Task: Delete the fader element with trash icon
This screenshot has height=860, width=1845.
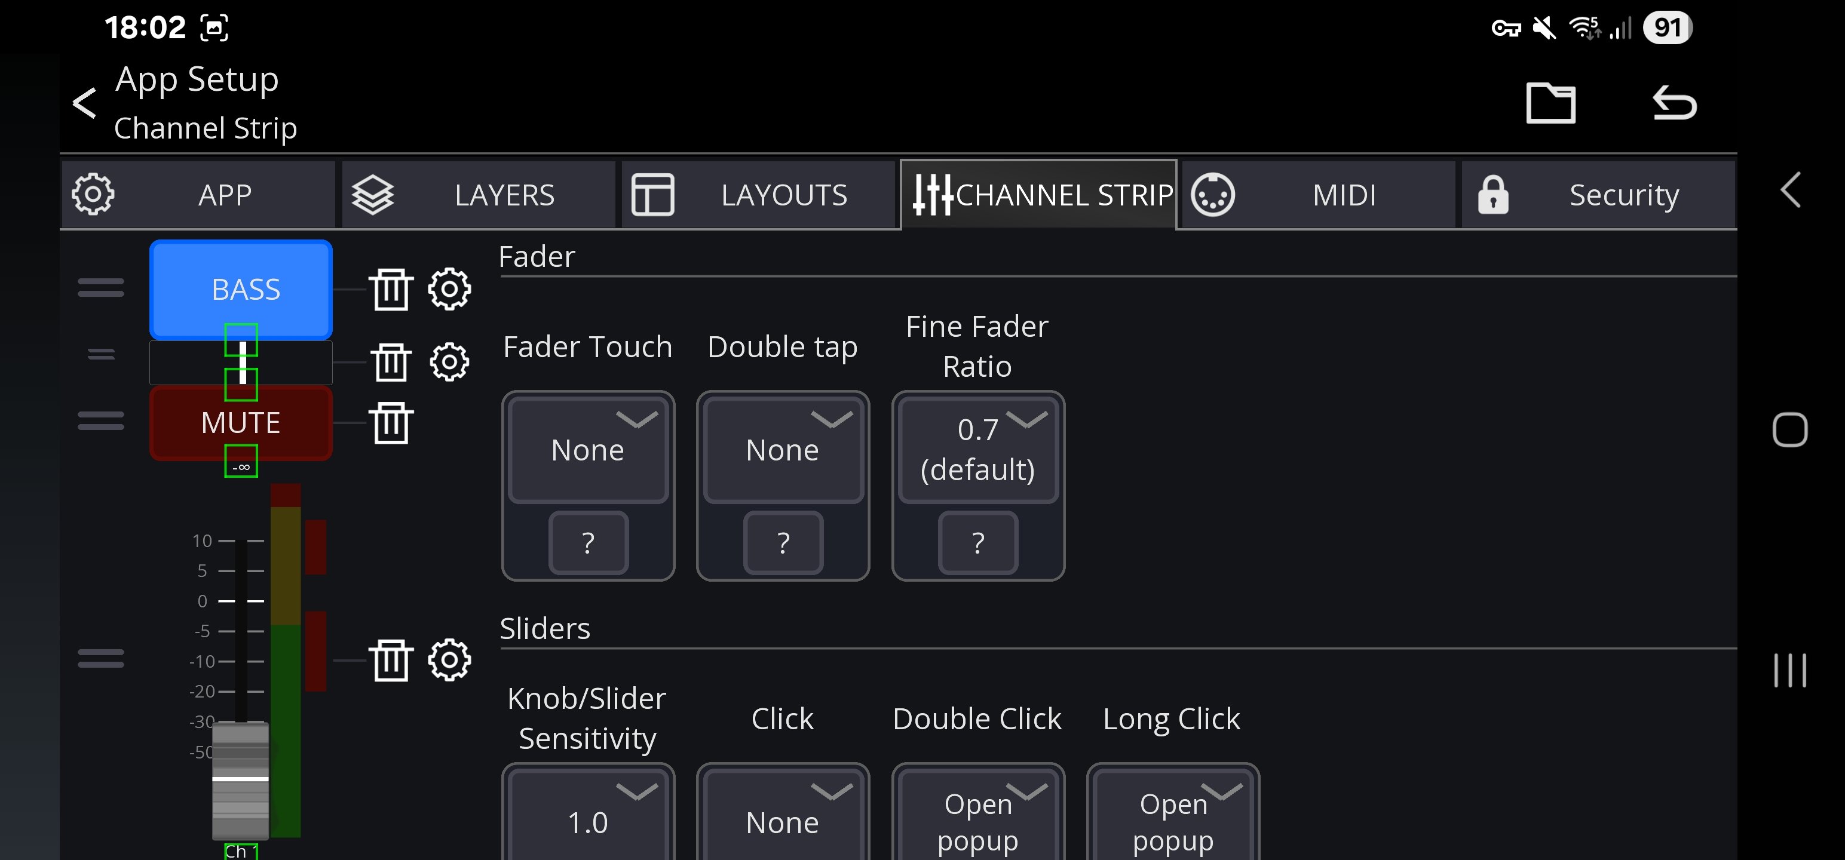Action: 391,659
